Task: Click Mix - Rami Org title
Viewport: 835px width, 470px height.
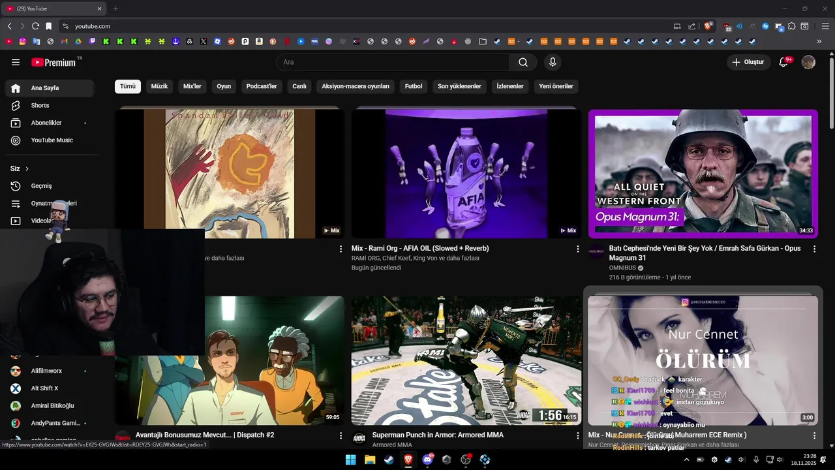Action: 420,248
